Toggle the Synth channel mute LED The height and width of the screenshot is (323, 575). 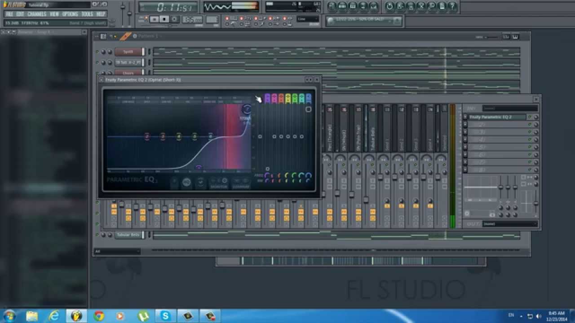[97, 52]
